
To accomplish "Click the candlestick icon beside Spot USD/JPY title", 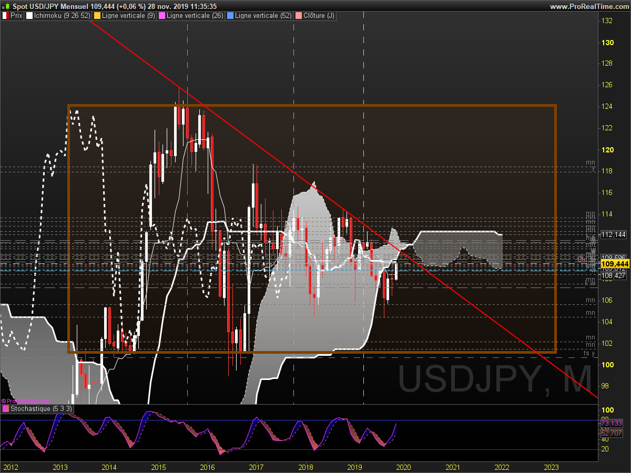I will [x=5, y=6].
